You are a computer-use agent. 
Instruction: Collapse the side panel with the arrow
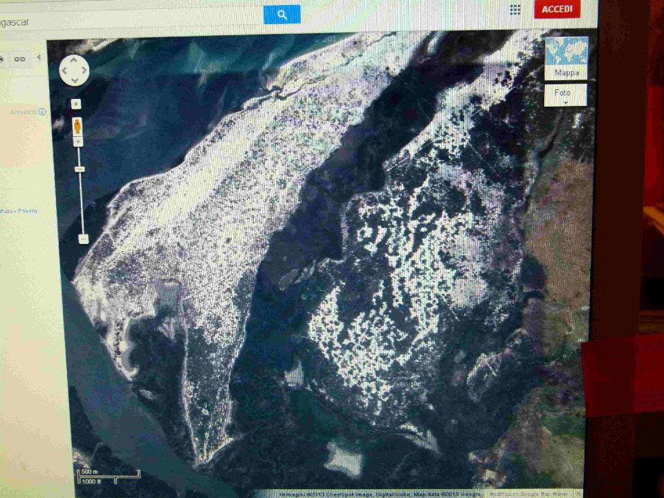[39, 57]
